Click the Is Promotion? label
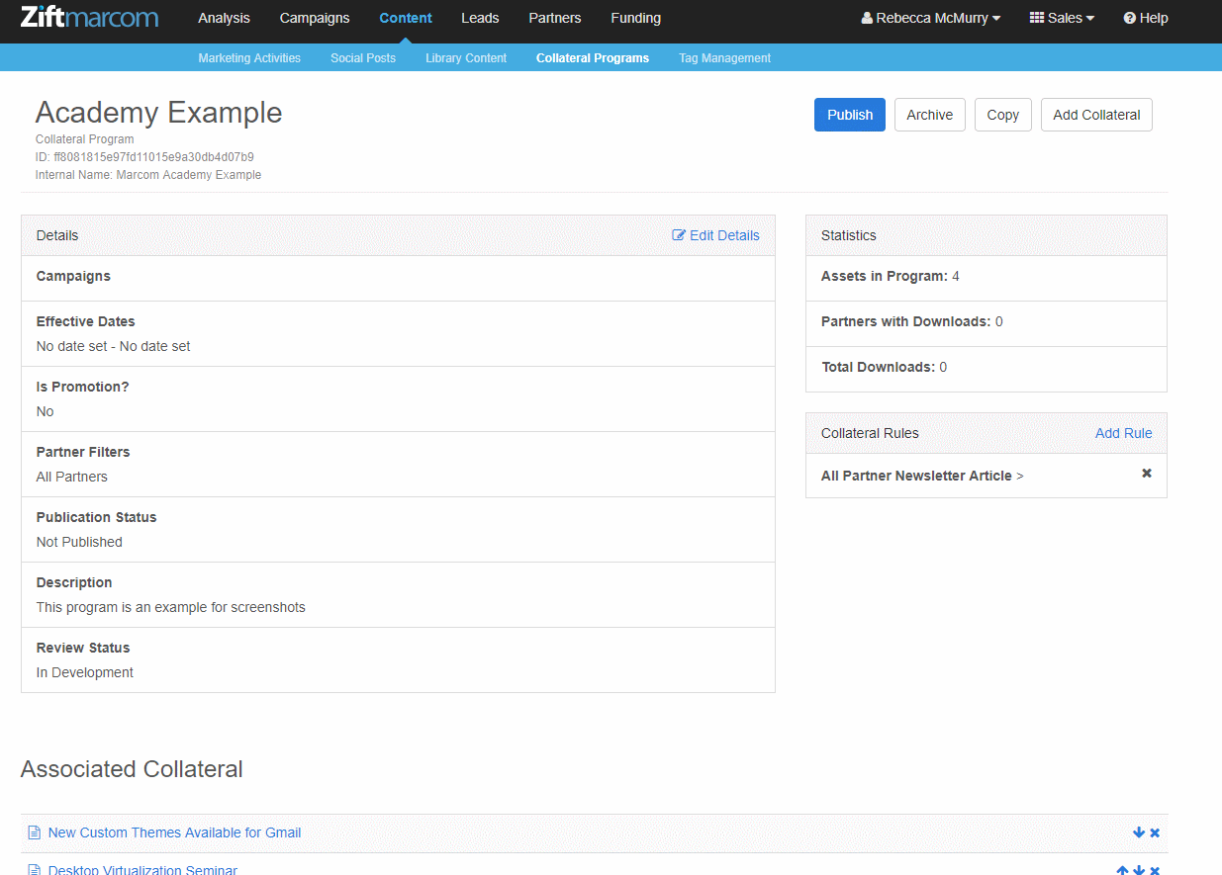Screen dimensions: 1222x875 pos(83,387)
